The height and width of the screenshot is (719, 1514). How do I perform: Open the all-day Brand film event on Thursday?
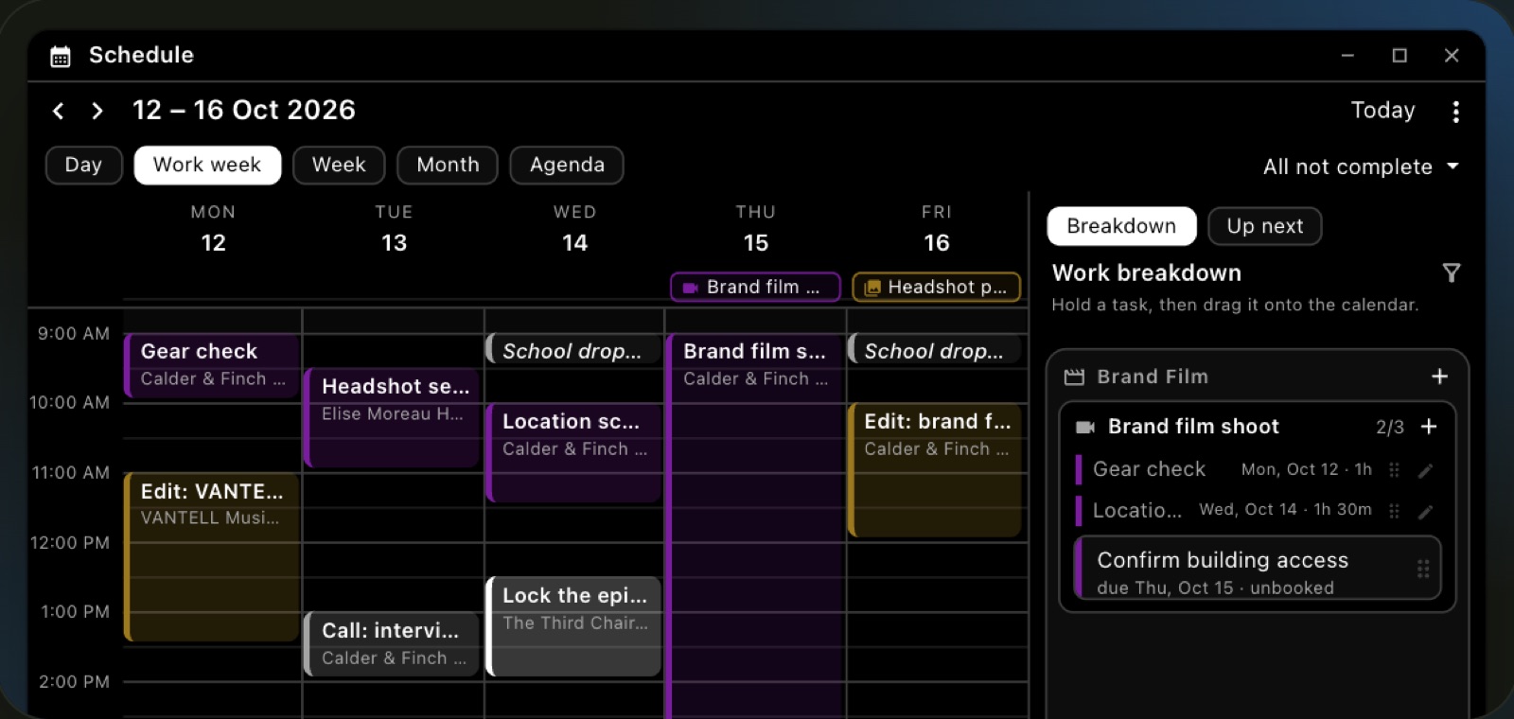tap(755, 287)
